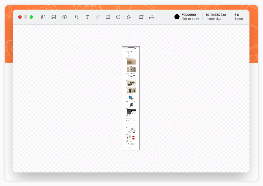Copy the #000000 hex color value

189,15
